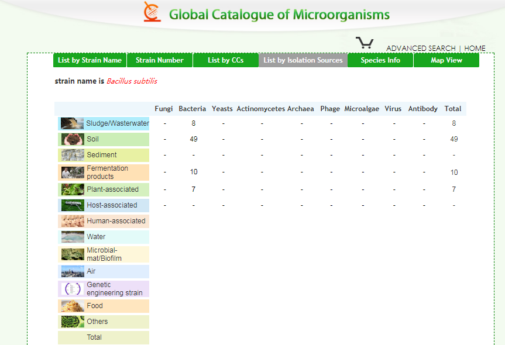This screenshot has width=505, height=345.
Task: Click the Actinomycetes column header
Action: click(261, 109)
